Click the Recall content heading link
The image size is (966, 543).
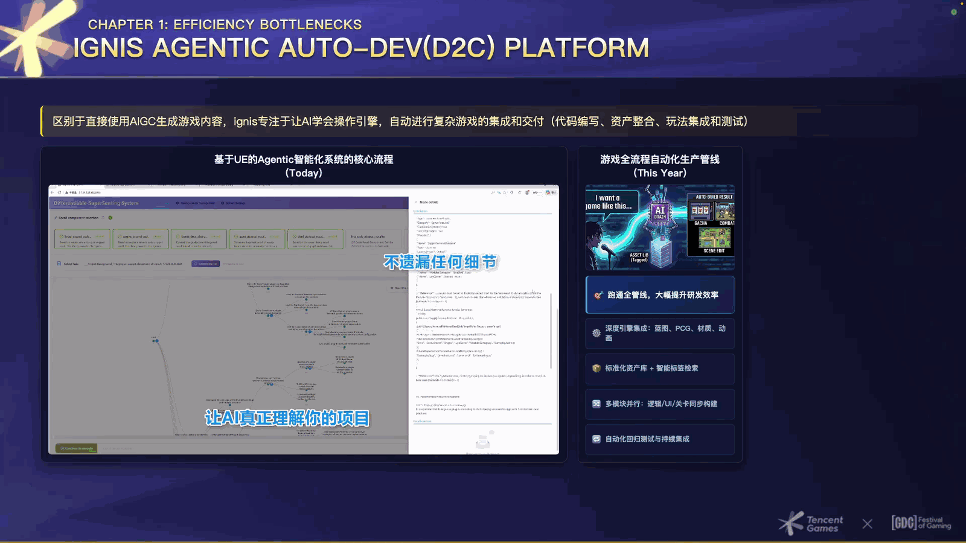(x=422, y=421)
